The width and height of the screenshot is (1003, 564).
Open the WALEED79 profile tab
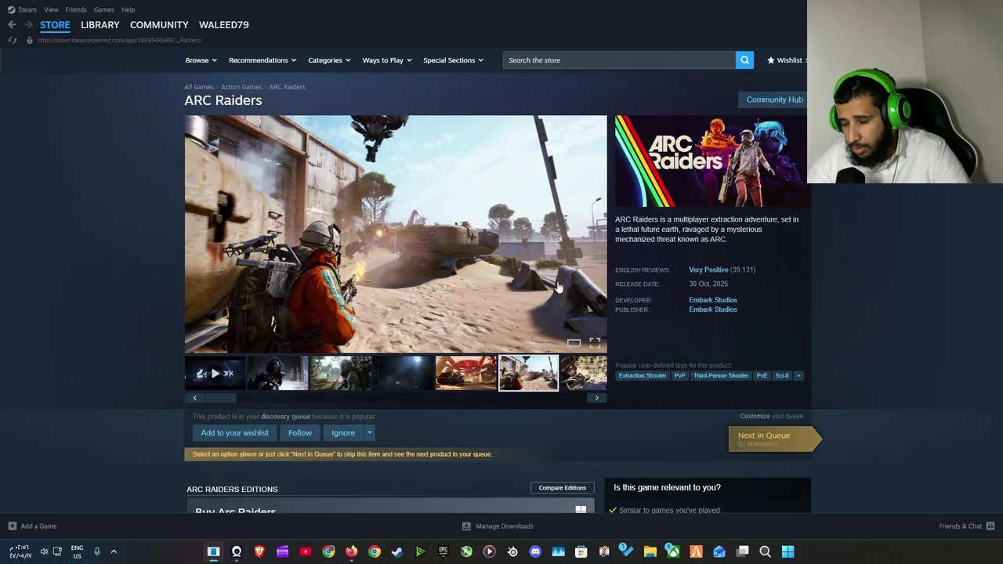click(224, 25)
